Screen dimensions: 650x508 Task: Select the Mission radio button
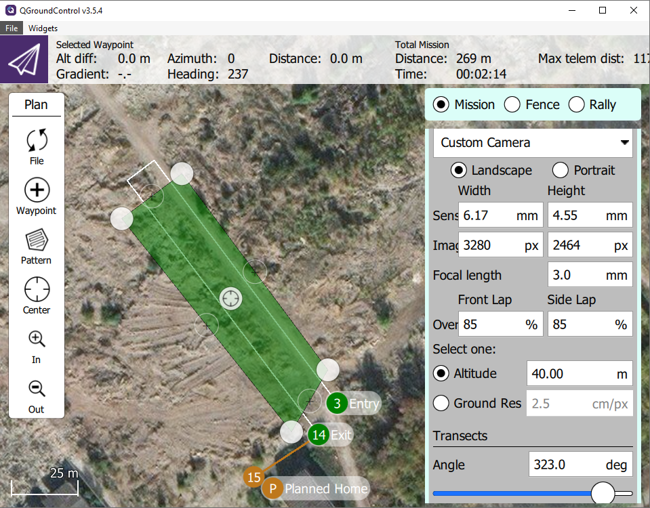click(441, 105)
